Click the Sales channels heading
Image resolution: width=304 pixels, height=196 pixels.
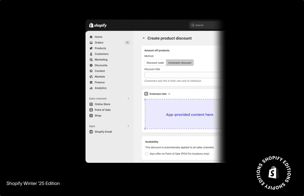tap(98, 98)
